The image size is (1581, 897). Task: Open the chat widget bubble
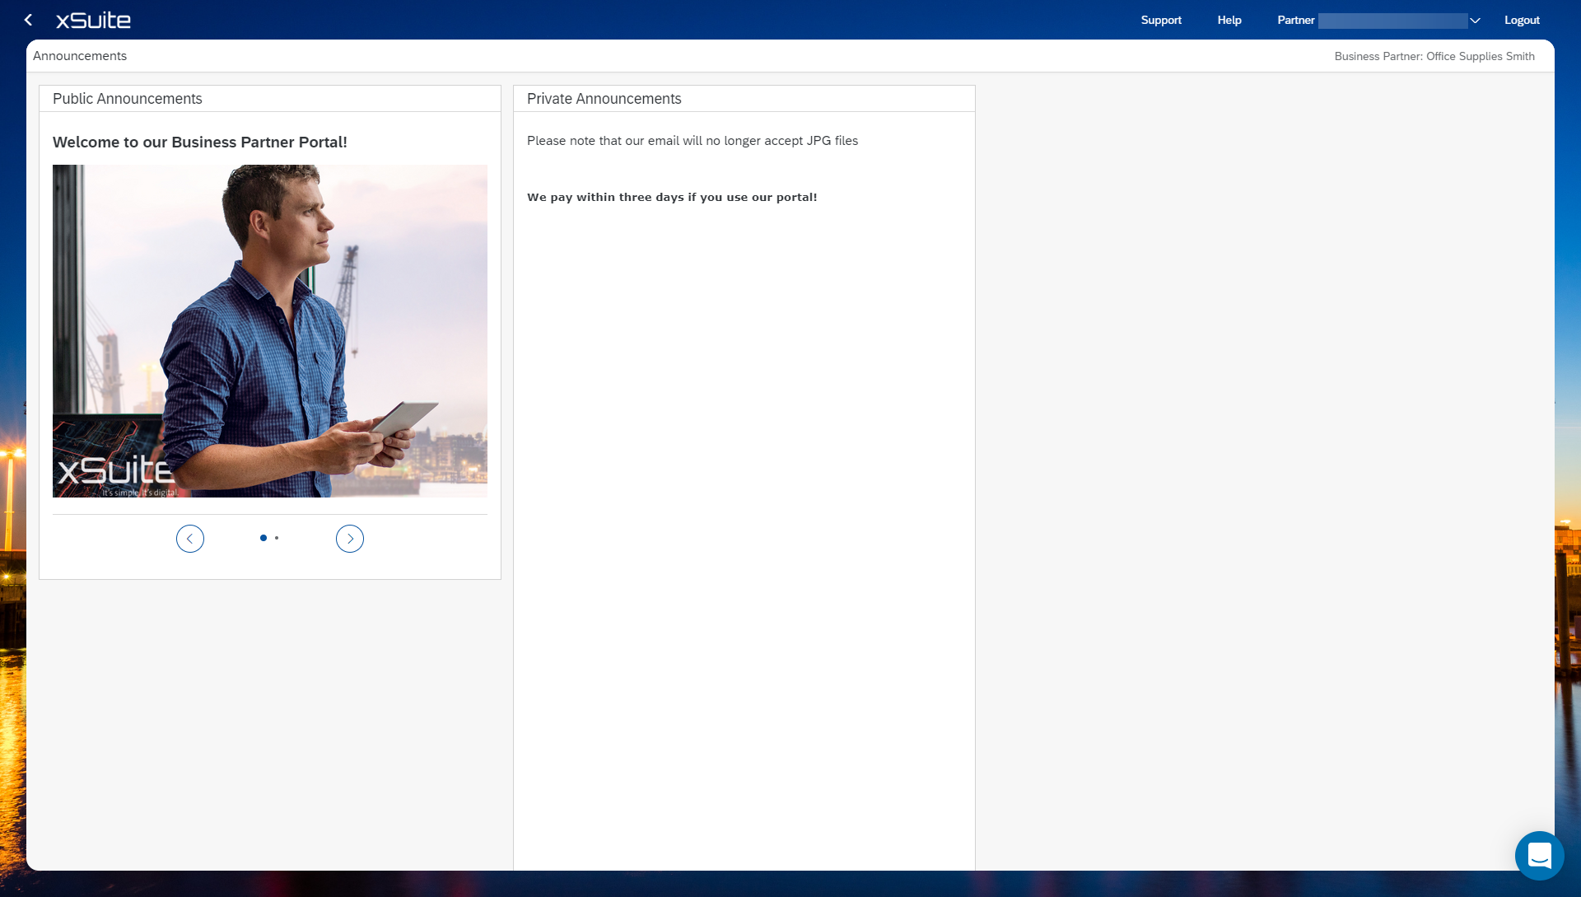click(x=1539, y=855)
